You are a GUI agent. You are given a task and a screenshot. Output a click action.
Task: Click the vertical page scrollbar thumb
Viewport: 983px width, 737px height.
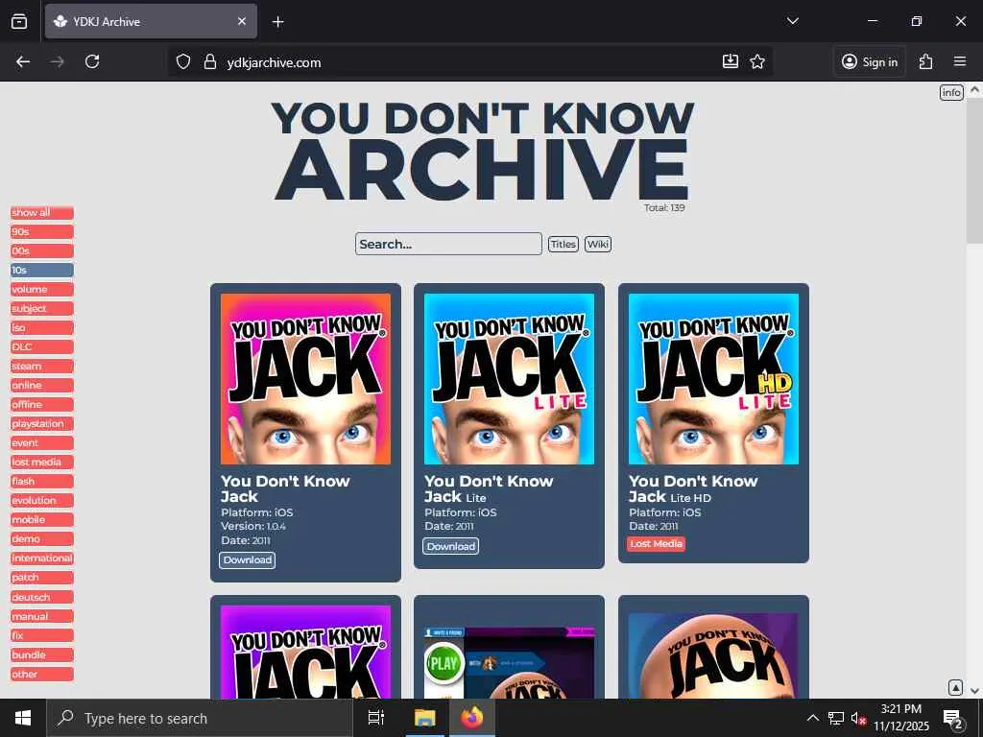click(974, 171)
